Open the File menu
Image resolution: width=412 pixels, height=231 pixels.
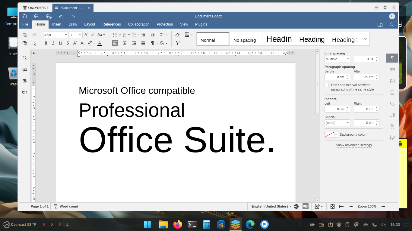click(25, 24)
